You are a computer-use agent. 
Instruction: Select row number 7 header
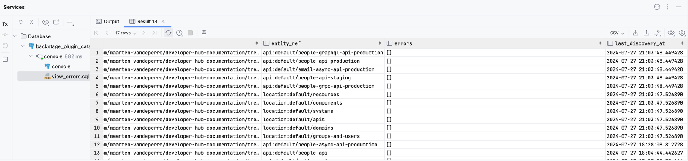pyautogui.click(x=97, y=103)
